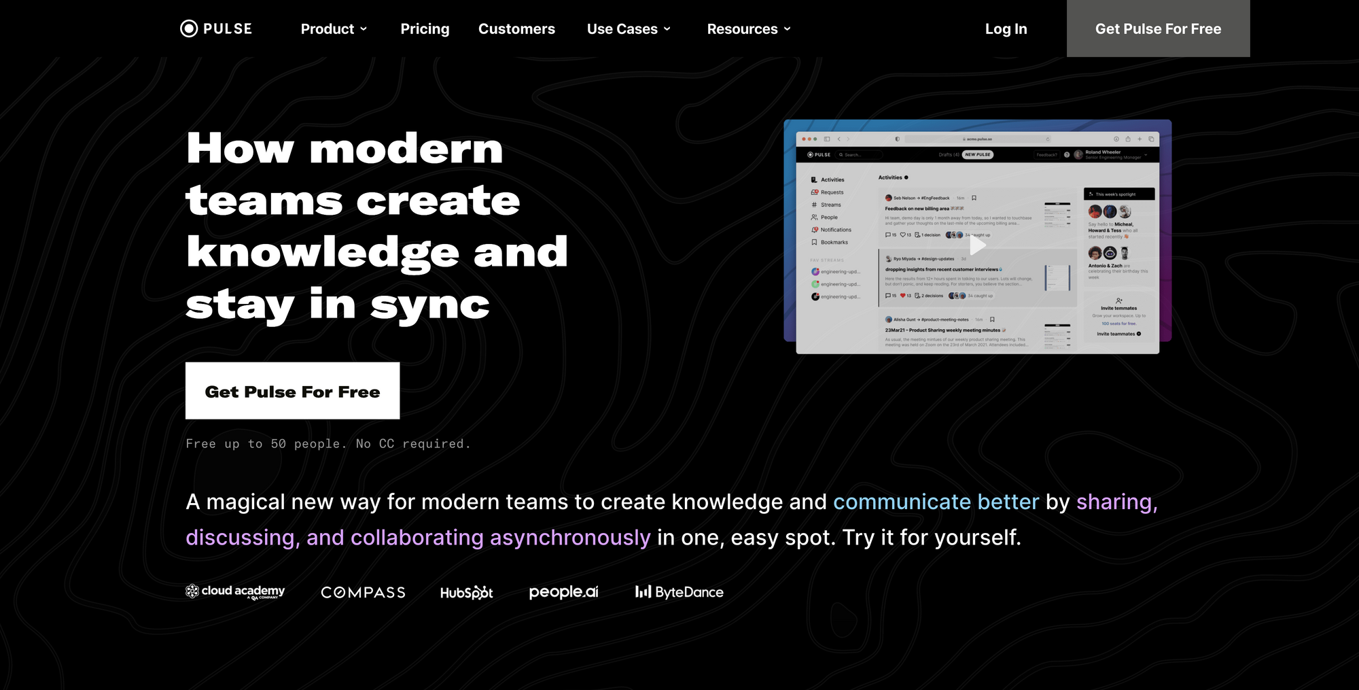Click the Streams hash icon in preview

point(814,205)
